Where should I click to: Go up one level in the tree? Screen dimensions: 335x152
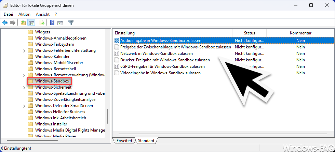(23, 22)
